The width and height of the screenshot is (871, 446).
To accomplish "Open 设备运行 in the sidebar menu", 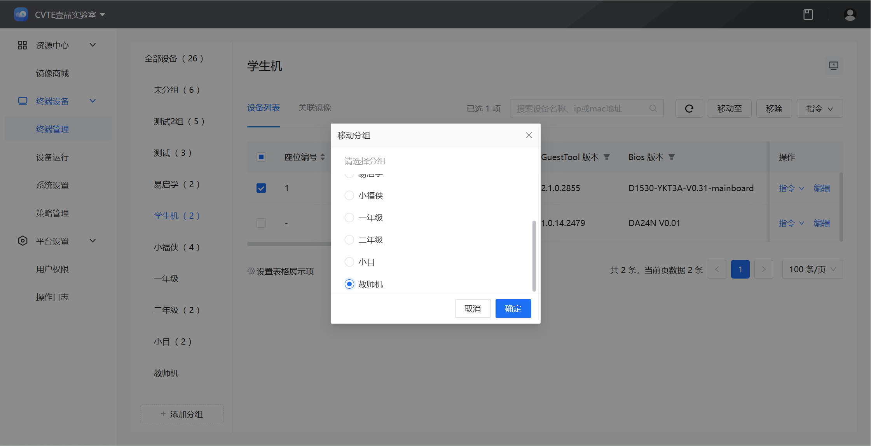I will [52, 157].
